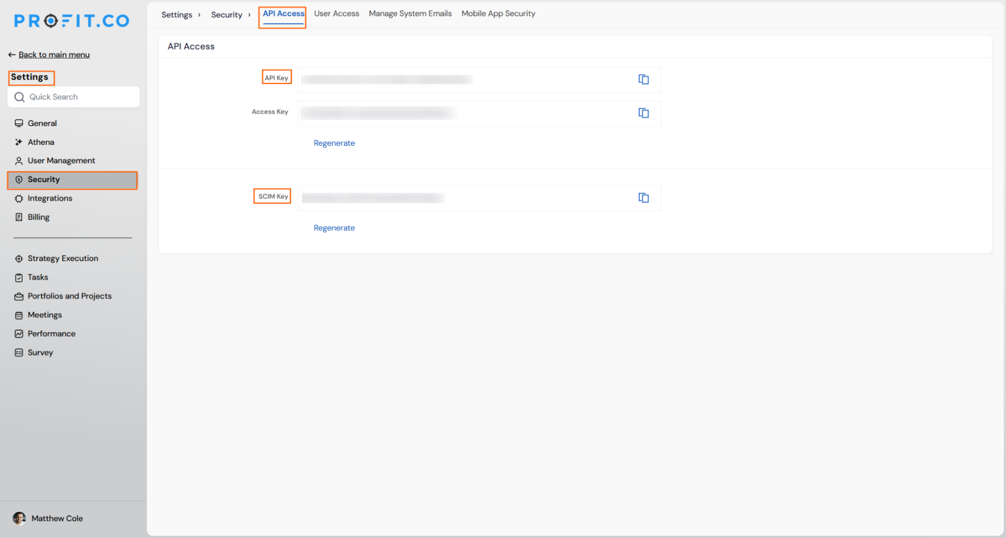
Task: Click the Security breadcrumb
Action: pos(226,15)
